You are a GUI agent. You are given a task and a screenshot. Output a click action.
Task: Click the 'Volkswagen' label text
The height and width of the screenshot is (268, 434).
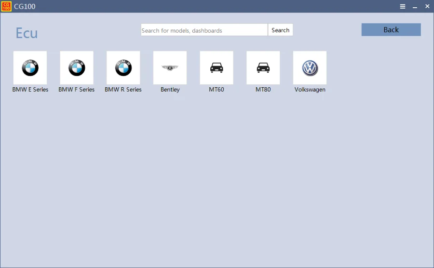pos(310,90)
